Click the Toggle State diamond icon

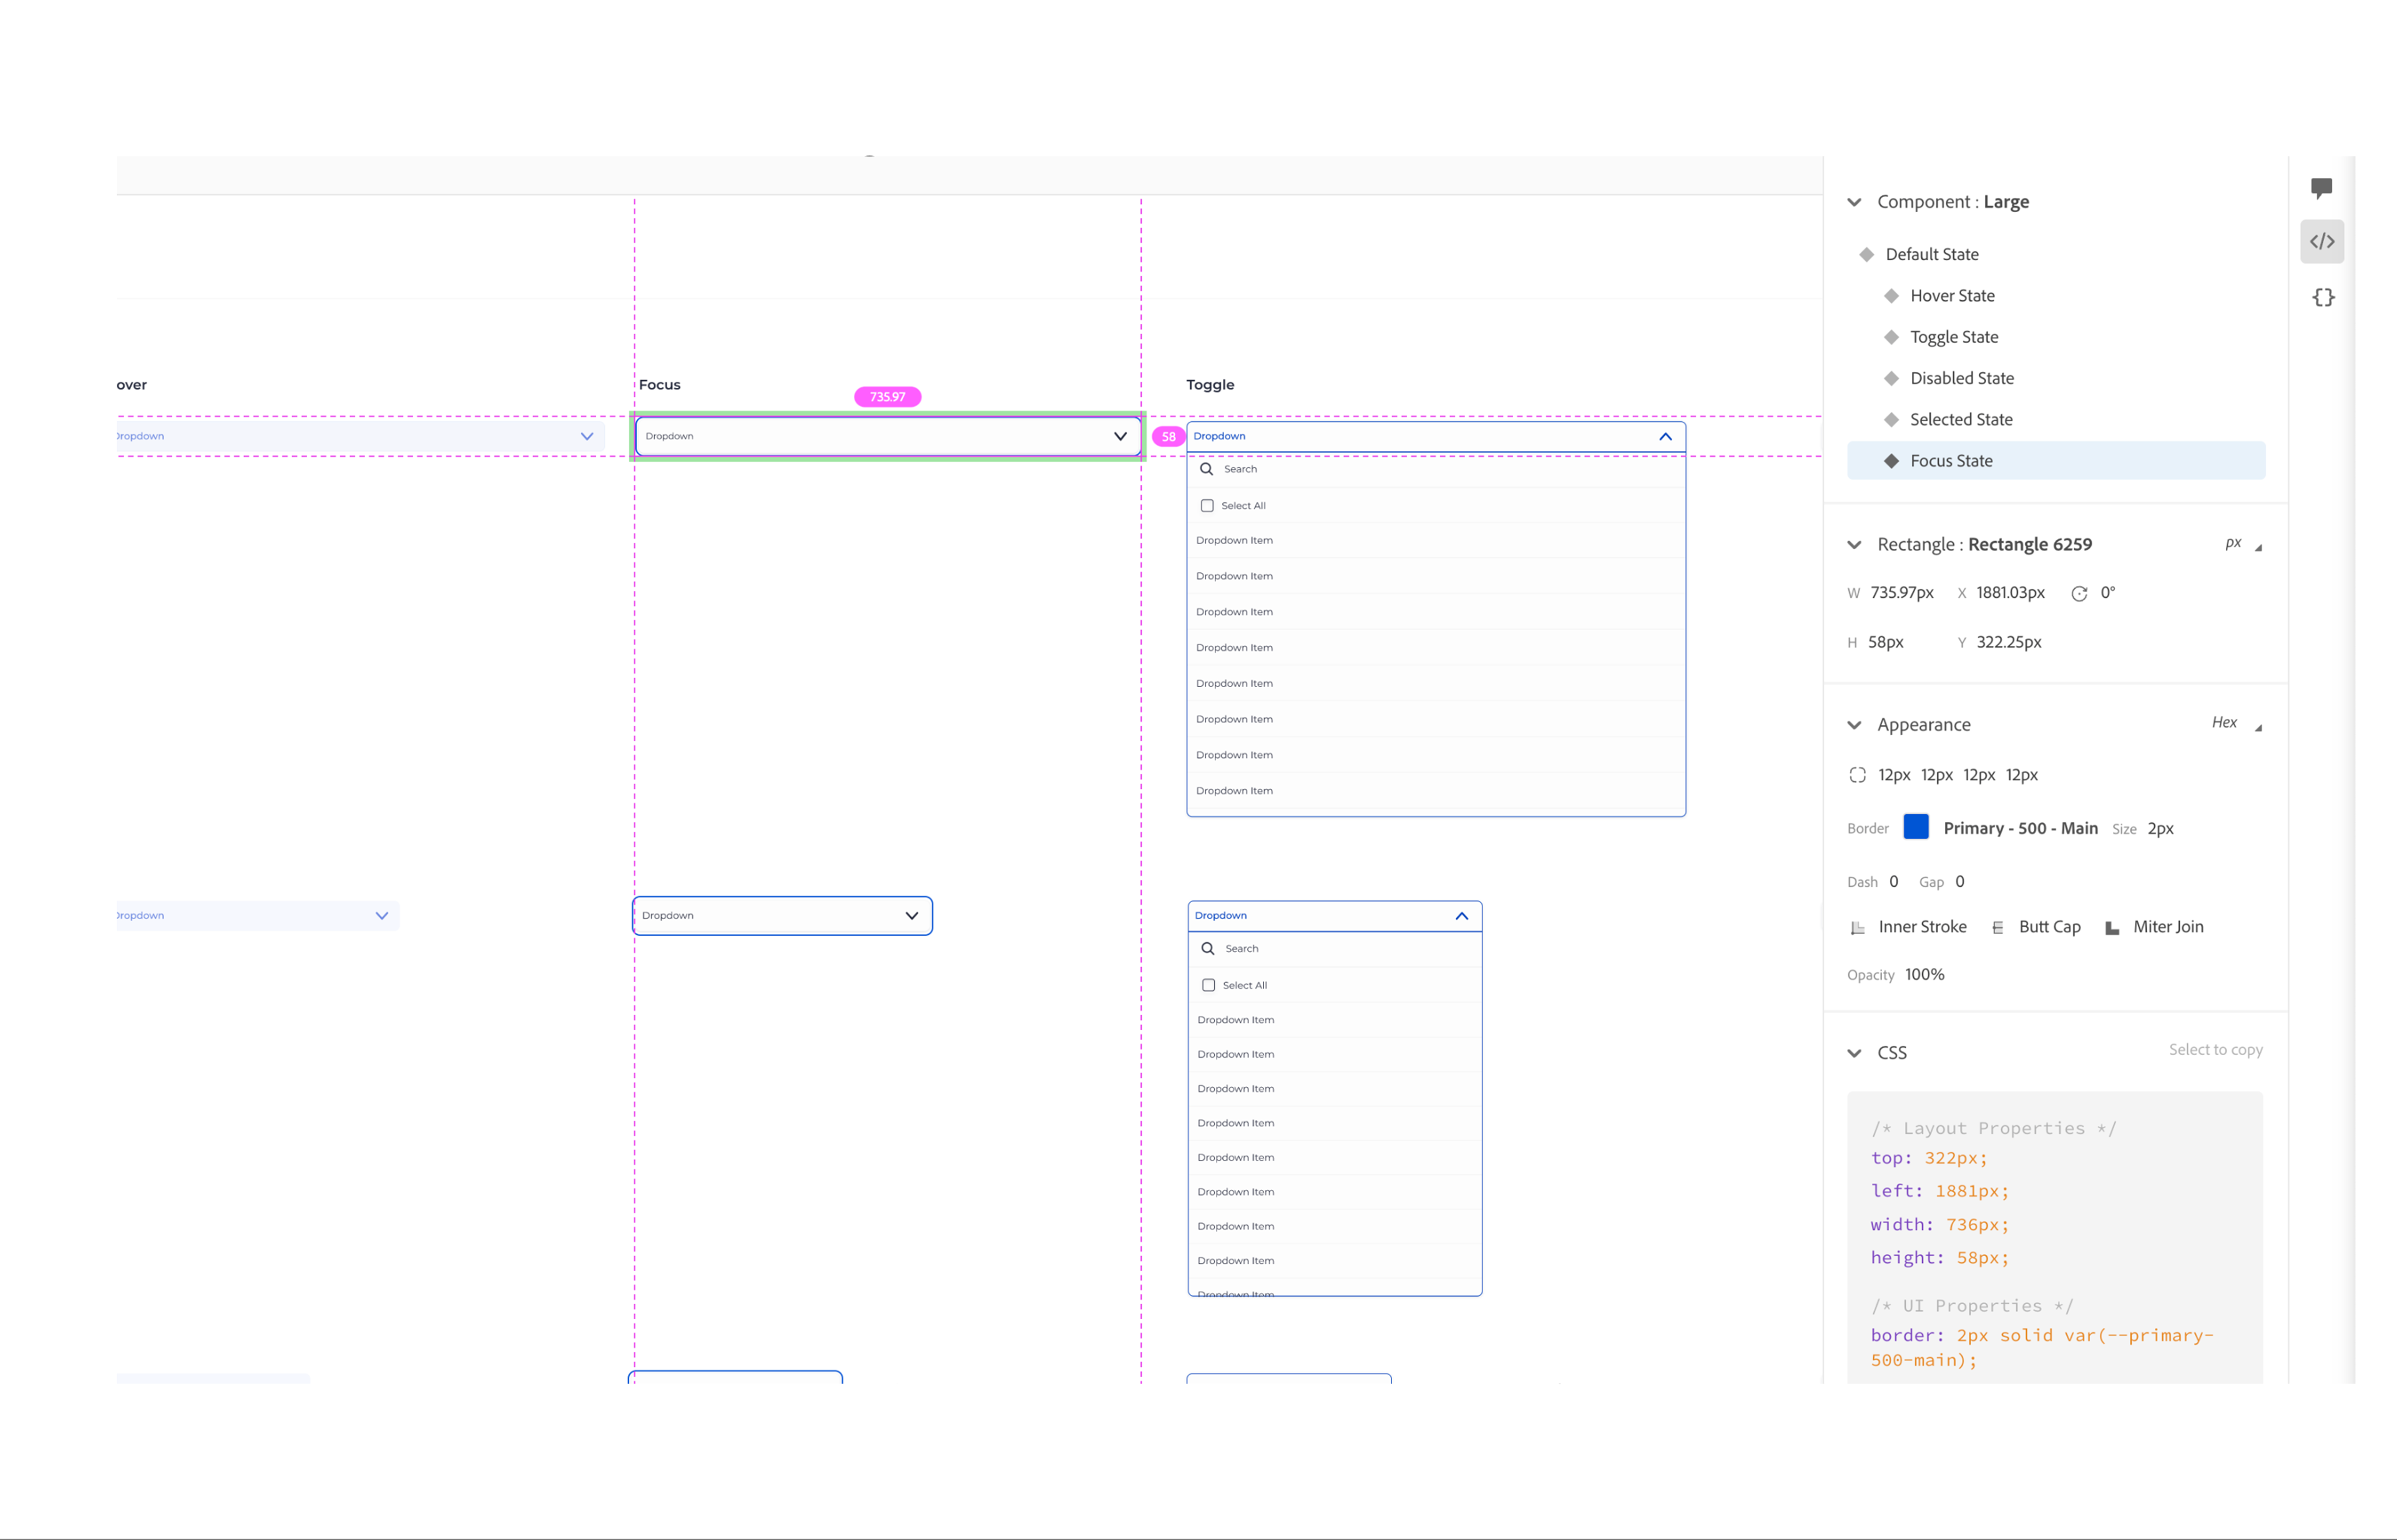[1891, 338]
